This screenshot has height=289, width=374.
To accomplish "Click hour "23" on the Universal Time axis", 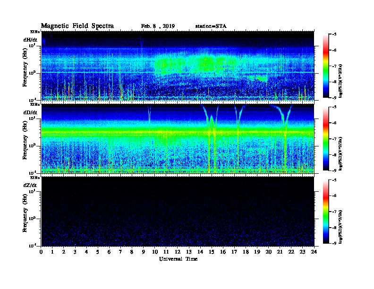I will (x=302, y=252).
